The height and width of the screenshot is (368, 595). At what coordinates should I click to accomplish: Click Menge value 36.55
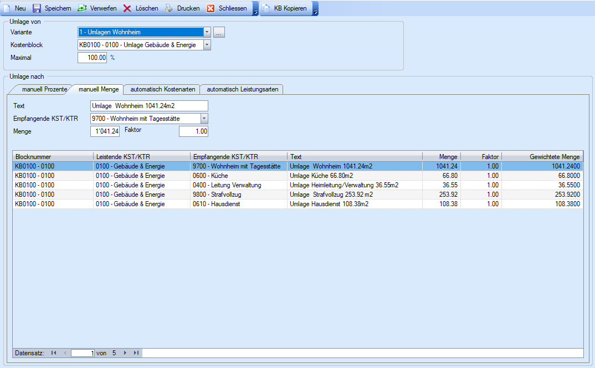pos(450,185)
